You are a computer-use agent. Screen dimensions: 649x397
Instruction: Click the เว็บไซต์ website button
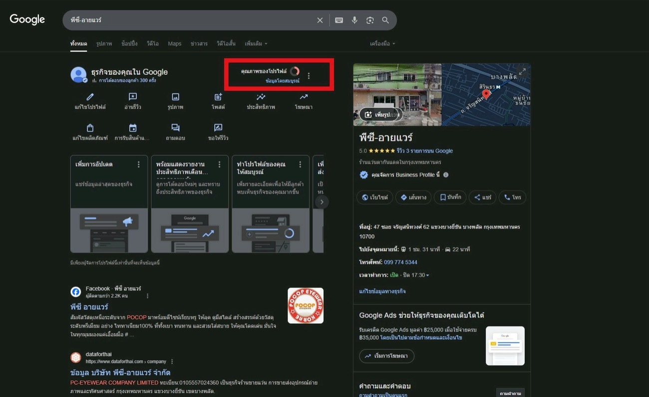pos(374,197)
